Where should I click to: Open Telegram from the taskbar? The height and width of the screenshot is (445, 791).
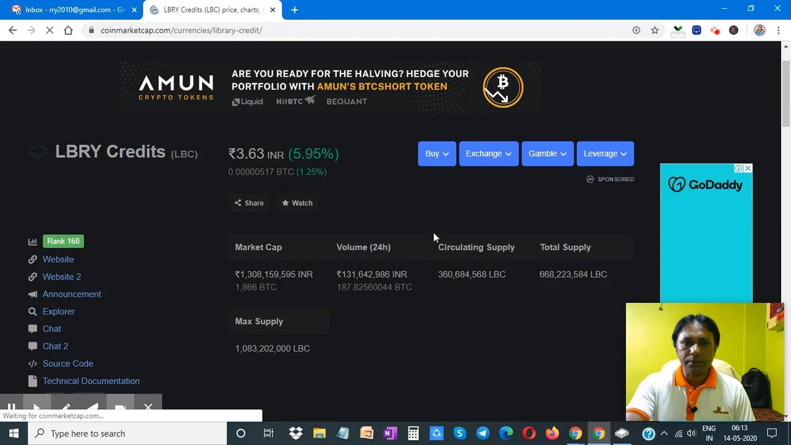coord(483,433)
